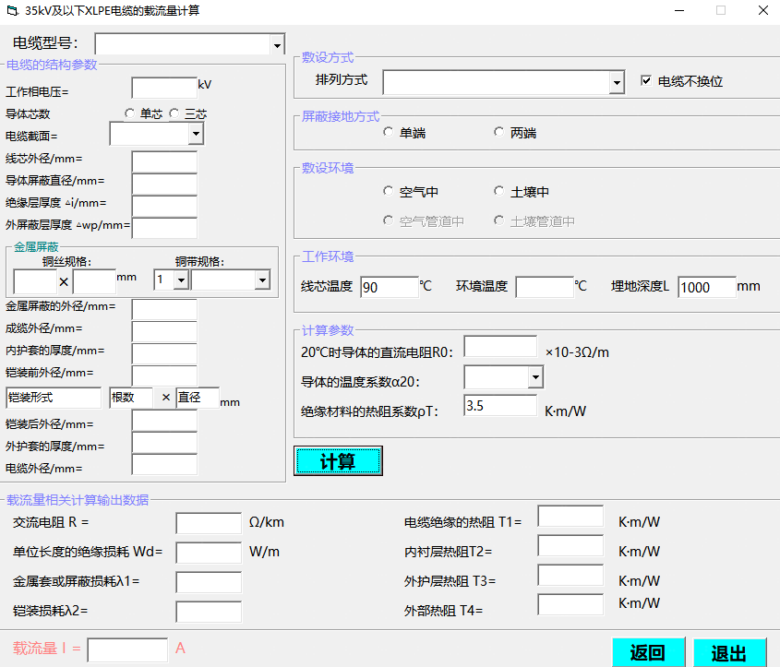Screen dimensions: 780x667
Task: Select the 单芯 radio button
Action: (x=130, y=113)
